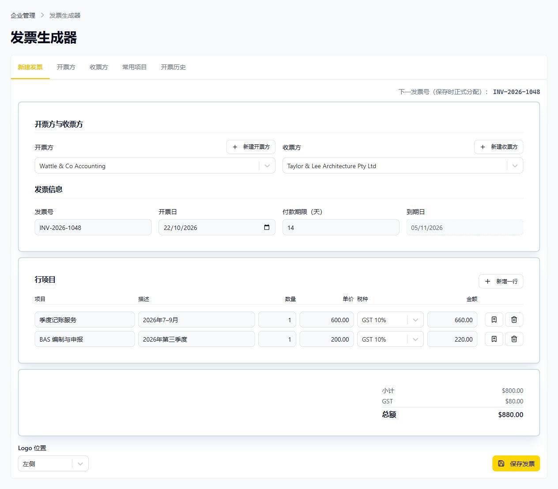Click the breadcrumb chevron separator

[x=42, y=15]
